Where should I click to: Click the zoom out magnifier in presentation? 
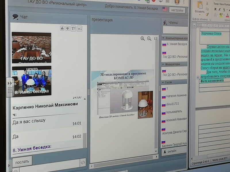(149, 39)
